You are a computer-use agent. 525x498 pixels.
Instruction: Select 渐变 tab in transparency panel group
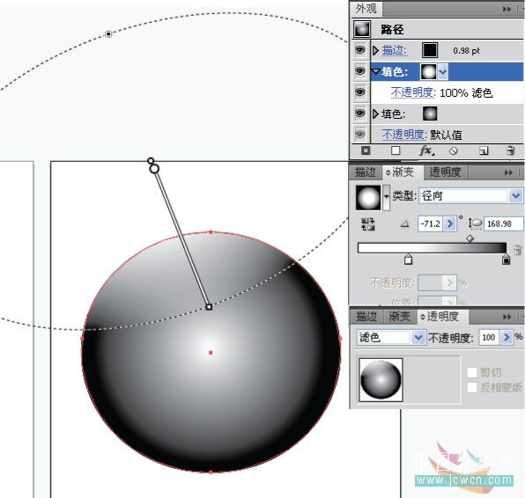pos(399,317)
